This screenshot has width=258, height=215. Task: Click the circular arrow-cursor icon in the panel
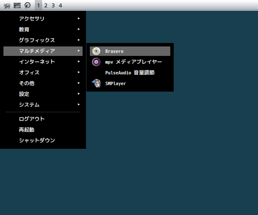click(28, 6)
